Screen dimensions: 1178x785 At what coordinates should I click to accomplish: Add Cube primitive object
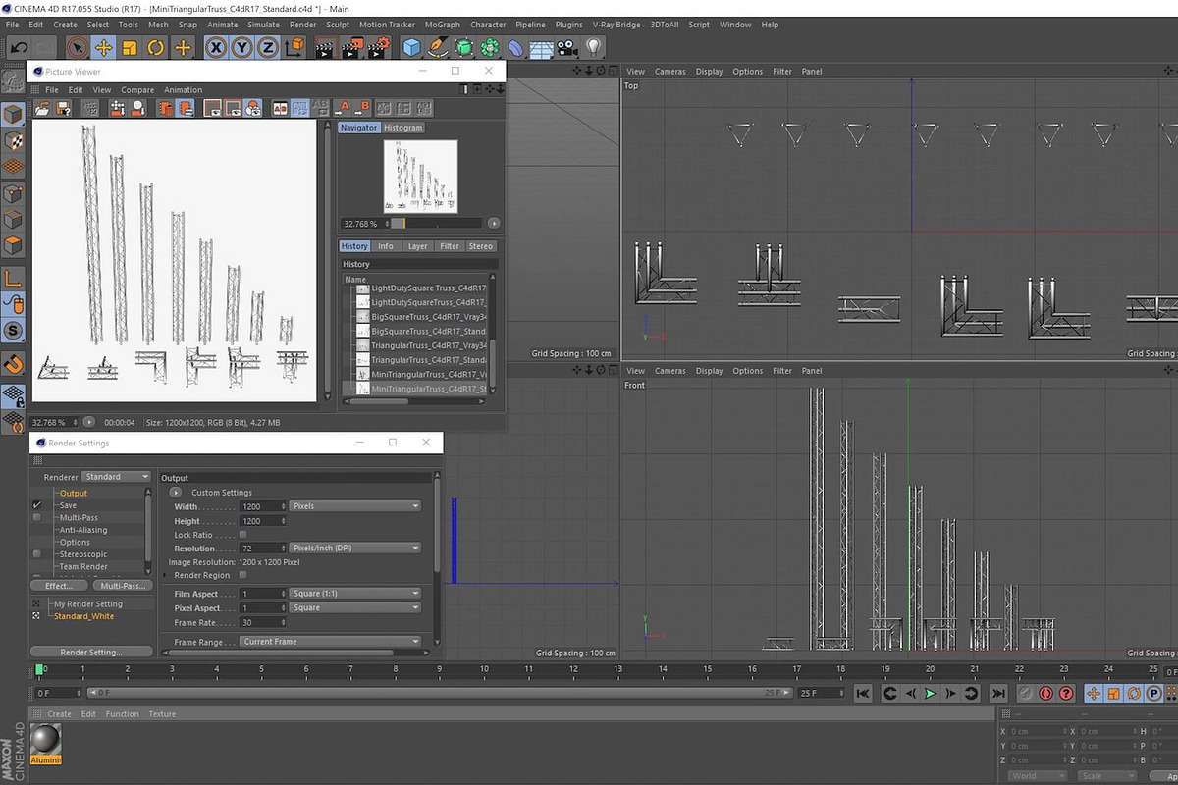click(x=412, y=47)
